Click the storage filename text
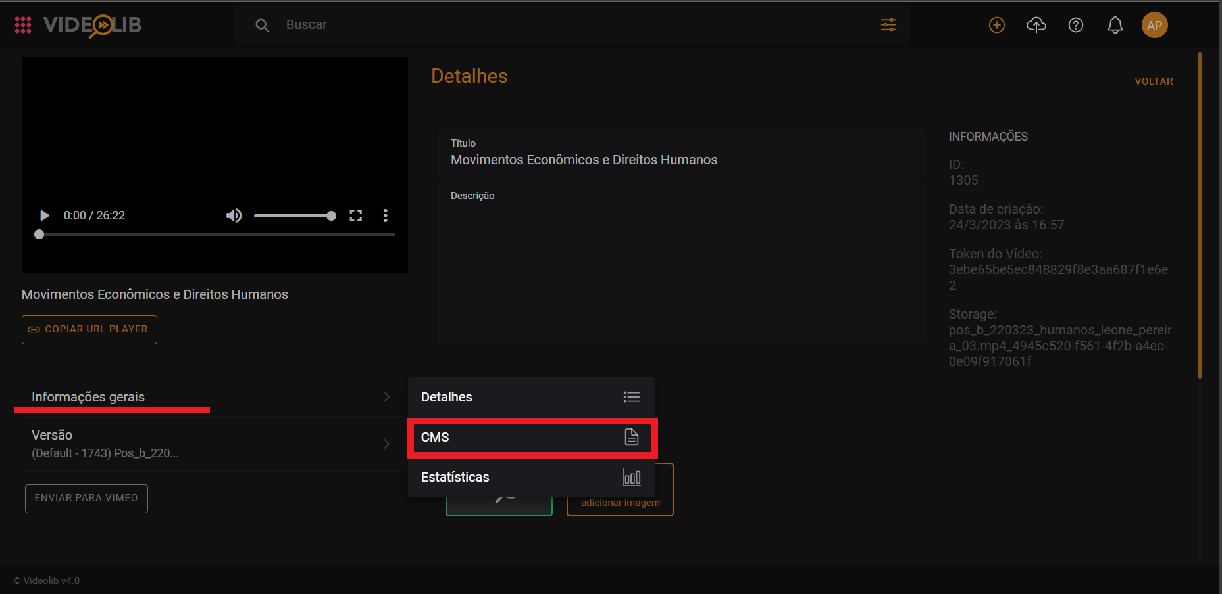Screen dimensions: 1222x594 [1060, 346]
